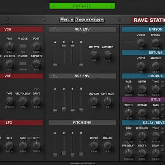Click the purple UTILS section header

(144, 99)
